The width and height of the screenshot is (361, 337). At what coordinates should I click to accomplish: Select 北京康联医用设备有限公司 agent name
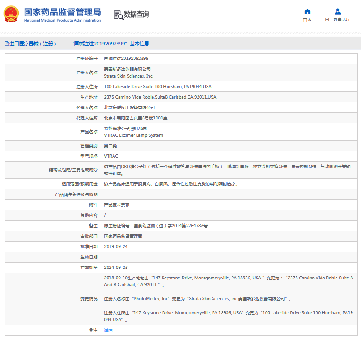[129, 108]
